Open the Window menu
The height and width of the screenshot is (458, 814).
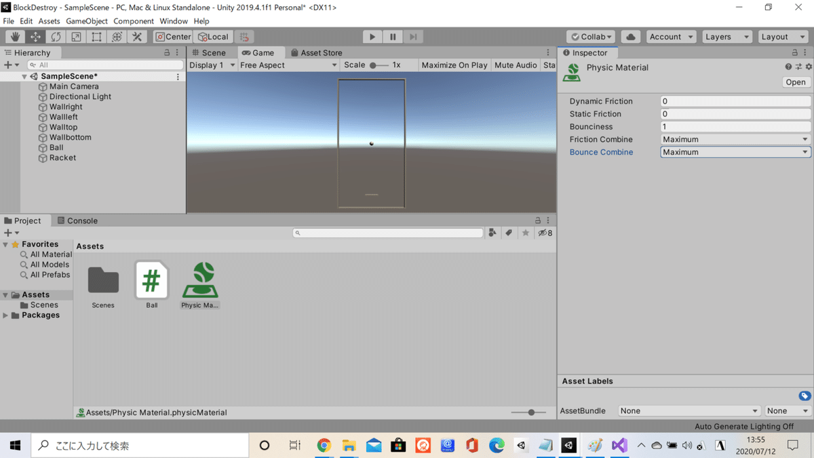(x=174, y=21)
